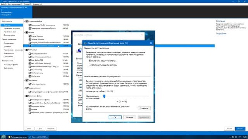Viewport: 248px width, 139px height.
Task: Open the 'Файл(F)' menu
Action: click(x=3, y=4)
